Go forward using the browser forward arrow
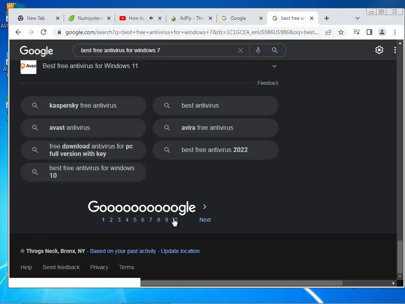405x304 pixels. tap(31, 32)
